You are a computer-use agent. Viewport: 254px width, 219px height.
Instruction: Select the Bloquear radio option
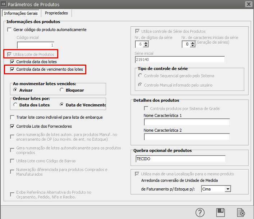(62, 90)
